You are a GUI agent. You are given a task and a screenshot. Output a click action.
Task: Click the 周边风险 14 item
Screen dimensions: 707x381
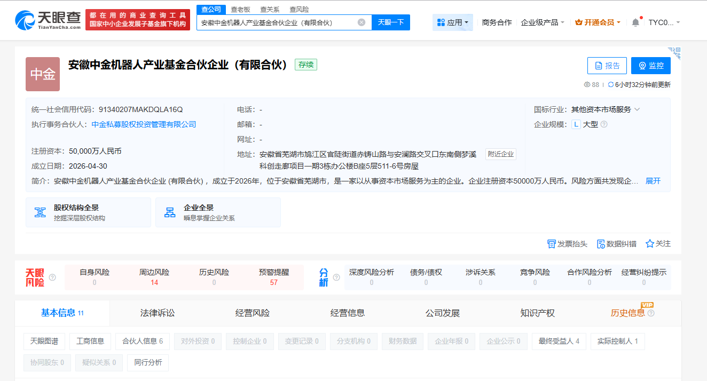pyautogui.click(x=154, y=277)
